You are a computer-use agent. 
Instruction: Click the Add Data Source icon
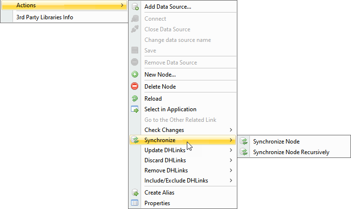coord(135,7)
